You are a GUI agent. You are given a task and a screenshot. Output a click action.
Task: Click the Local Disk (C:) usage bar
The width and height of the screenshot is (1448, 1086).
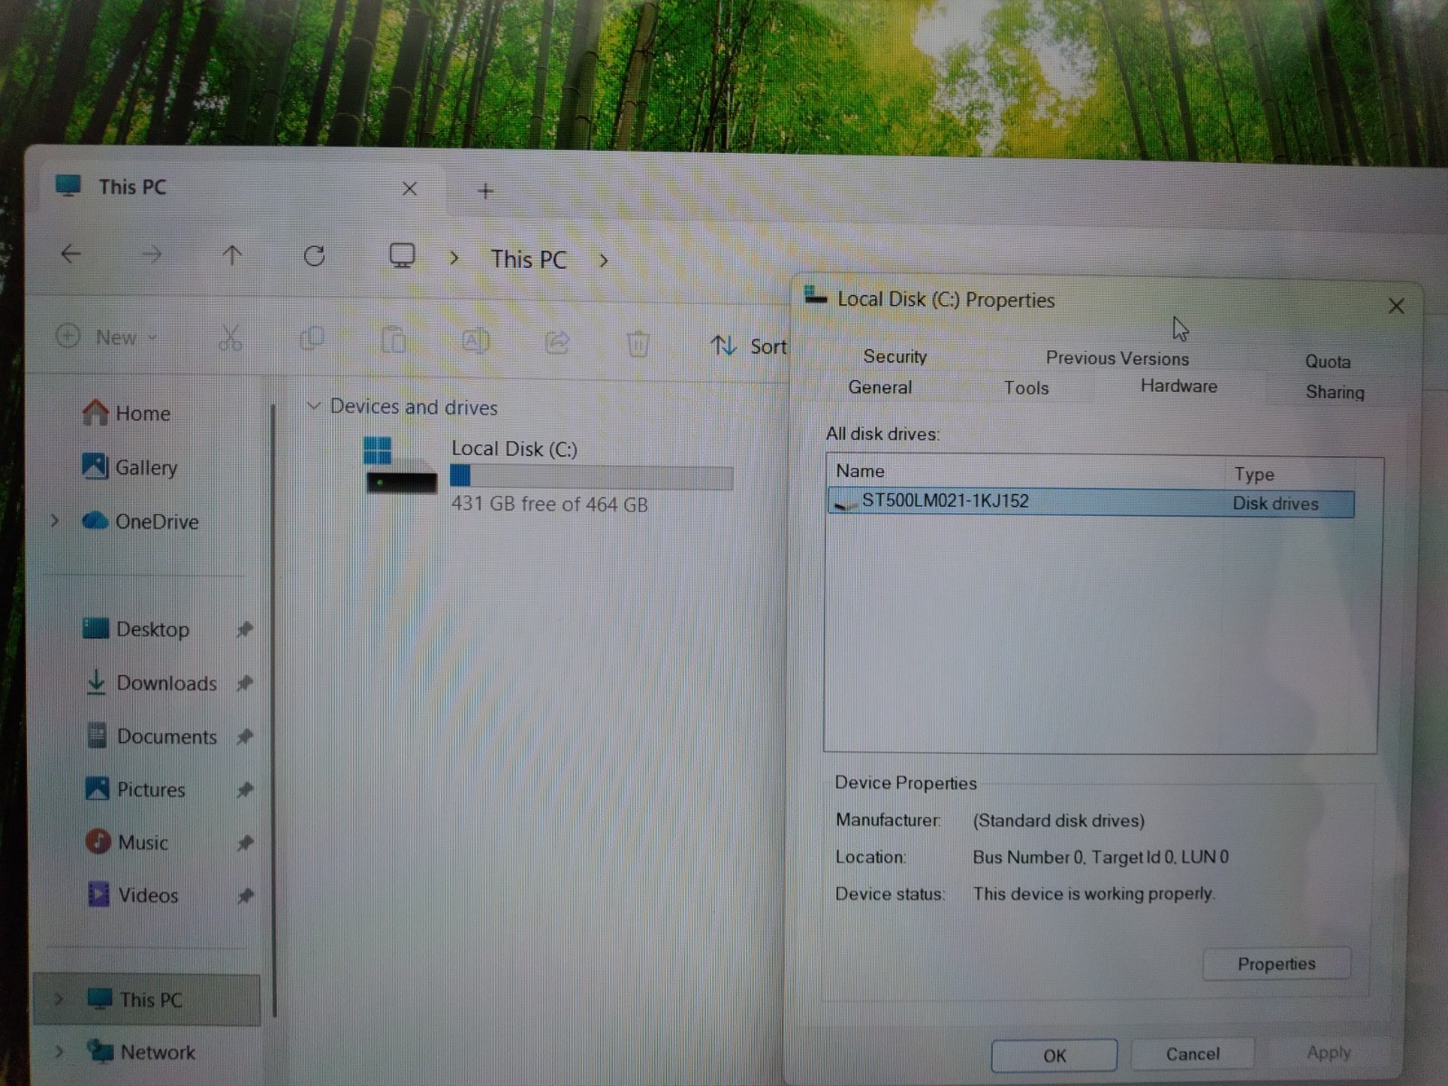point(591,477)
